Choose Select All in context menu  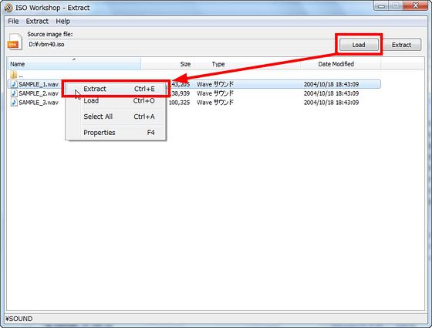click(x=116, y=117)
